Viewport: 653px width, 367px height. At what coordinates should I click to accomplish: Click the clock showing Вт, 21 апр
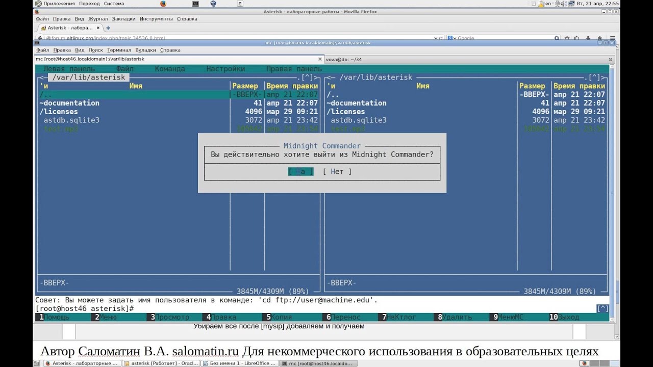[x=598, y=3]
